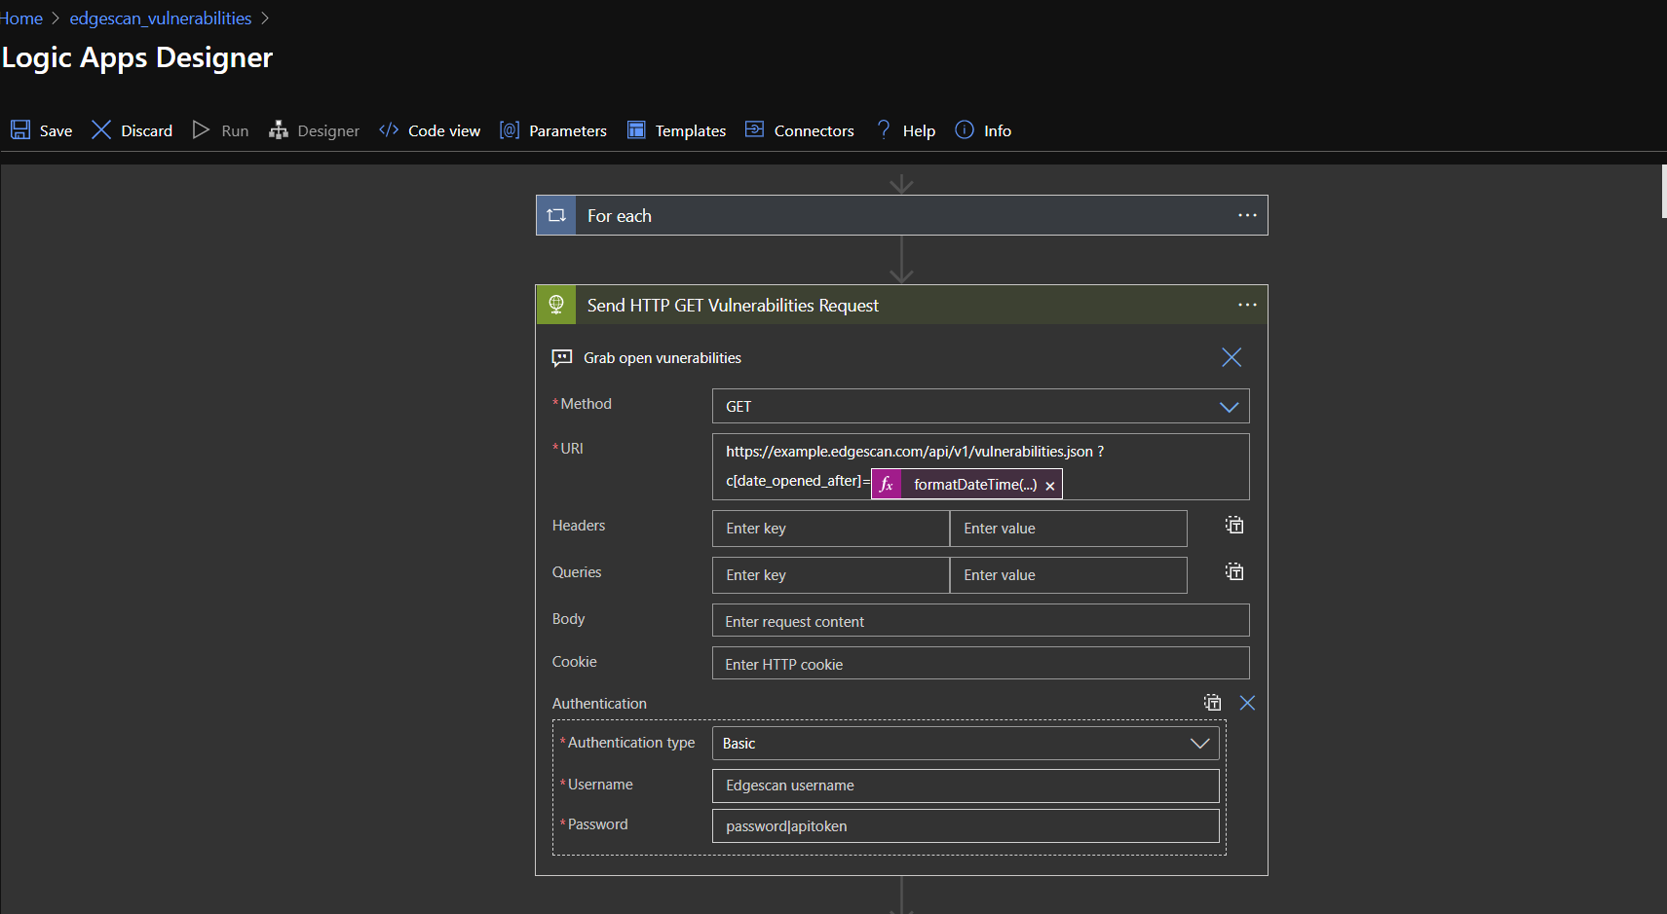Screen dimensions: 1667x914
Task: Open Connectors from toolbar
Action: [800, 130]
